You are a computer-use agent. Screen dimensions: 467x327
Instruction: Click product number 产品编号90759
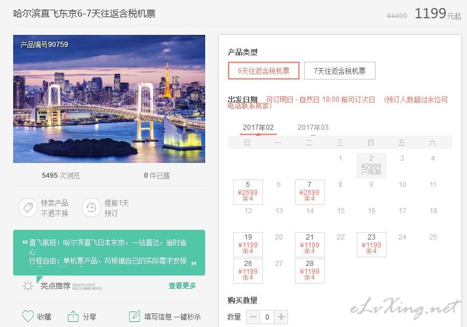(x=44, y=45)
